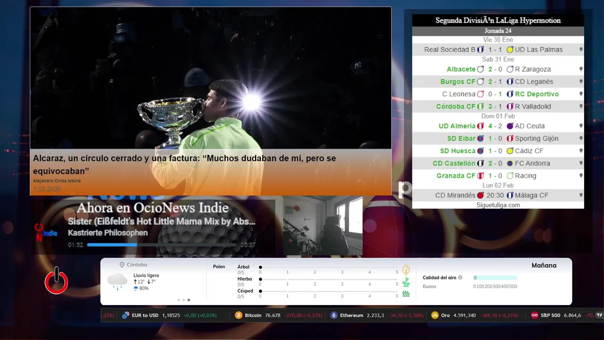Click the orange Bitcoin icon in ticker
604x340 pixels.
pos(239,315)
